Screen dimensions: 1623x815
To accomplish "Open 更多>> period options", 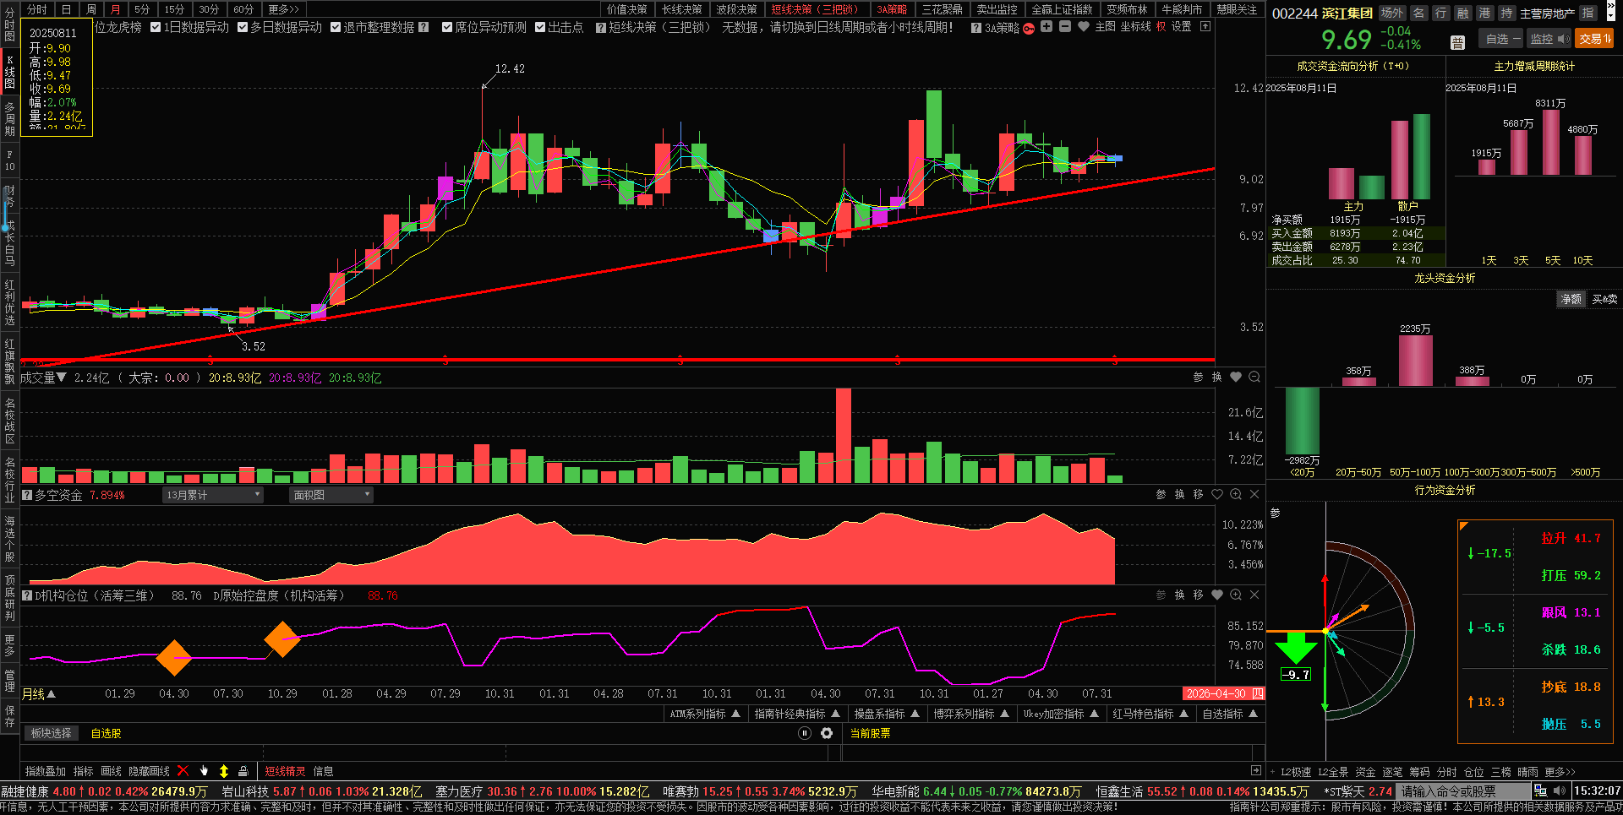I will click(284, 9).
